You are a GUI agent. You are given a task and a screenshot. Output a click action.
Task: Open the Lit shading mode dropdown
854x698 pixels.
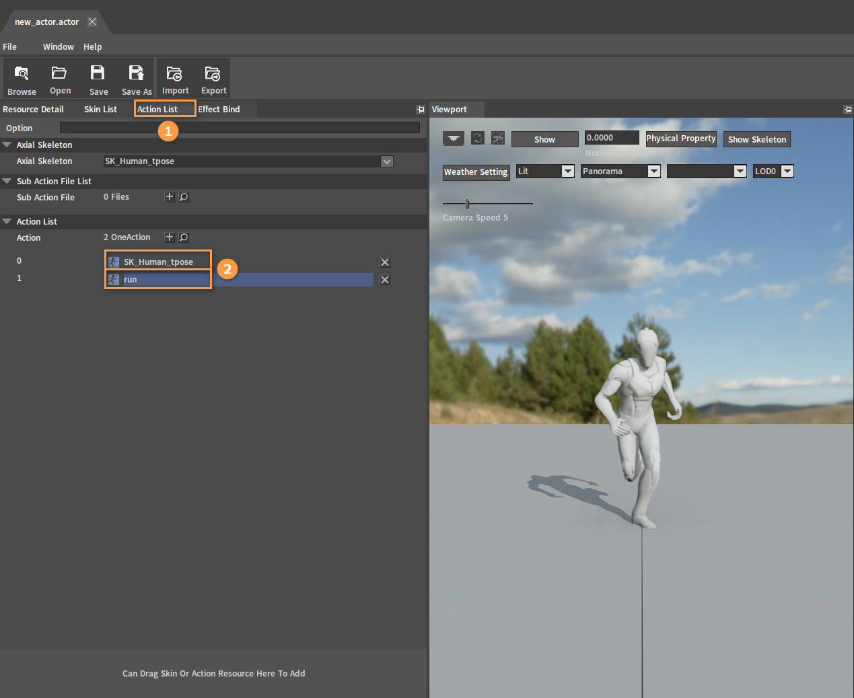567,171
